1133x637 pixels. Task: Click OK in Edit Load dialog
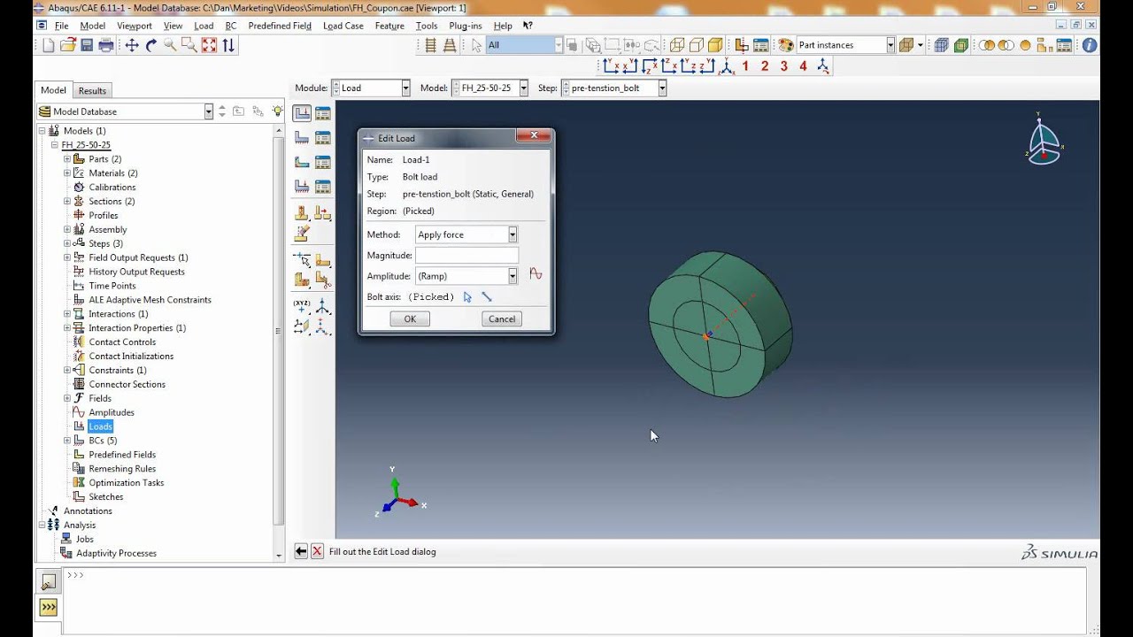click(410, 319)
